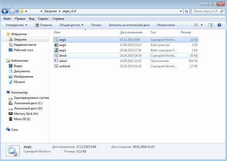This screenshot has height=161, width=227.
Task: Open Недавние места in navigation pane
Action: pos(25,45)
